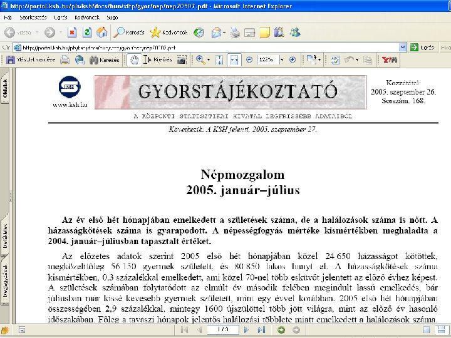Click the browser Forward arrow button
This screenshot has width=451, height=338.
click(x=49, y=33)
